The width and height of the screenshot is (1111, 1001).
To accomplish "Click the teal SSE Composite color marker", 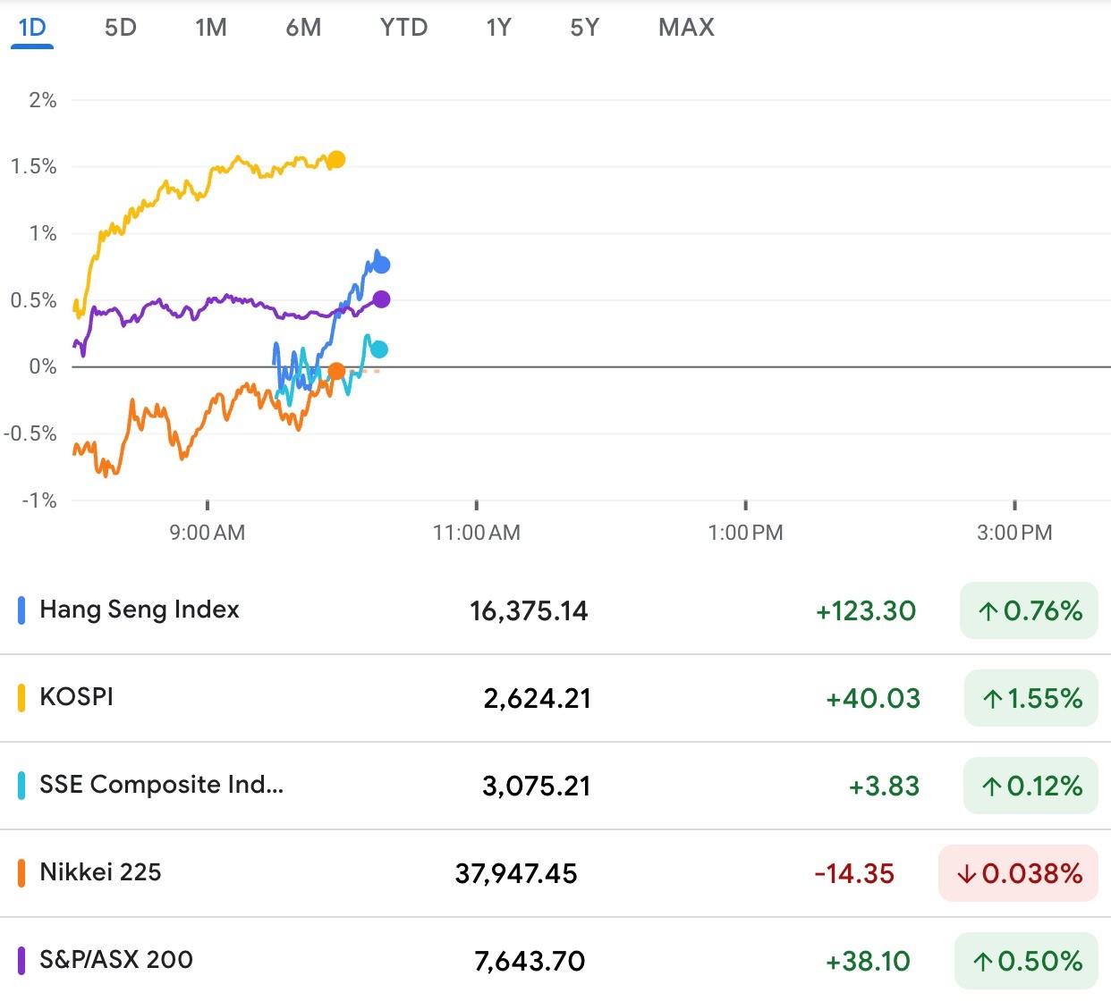I will coord(21,786).
